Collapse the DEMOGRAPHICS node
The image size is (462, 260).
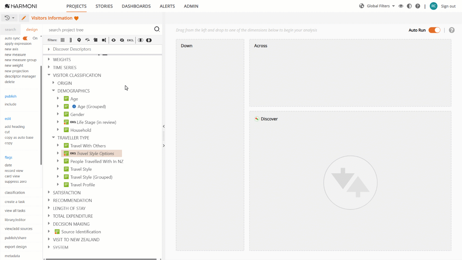click(53, 91)
